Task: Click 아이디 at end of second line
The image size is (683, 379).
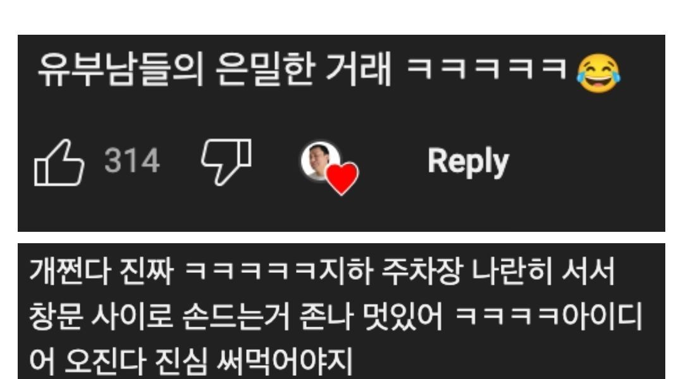Action: coord(603,316)
